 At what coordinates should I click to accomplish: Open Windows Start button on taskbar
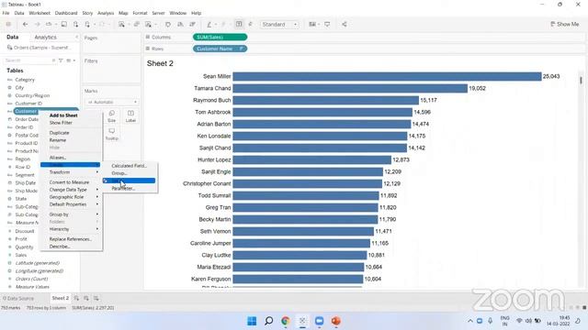pos(252,321)
